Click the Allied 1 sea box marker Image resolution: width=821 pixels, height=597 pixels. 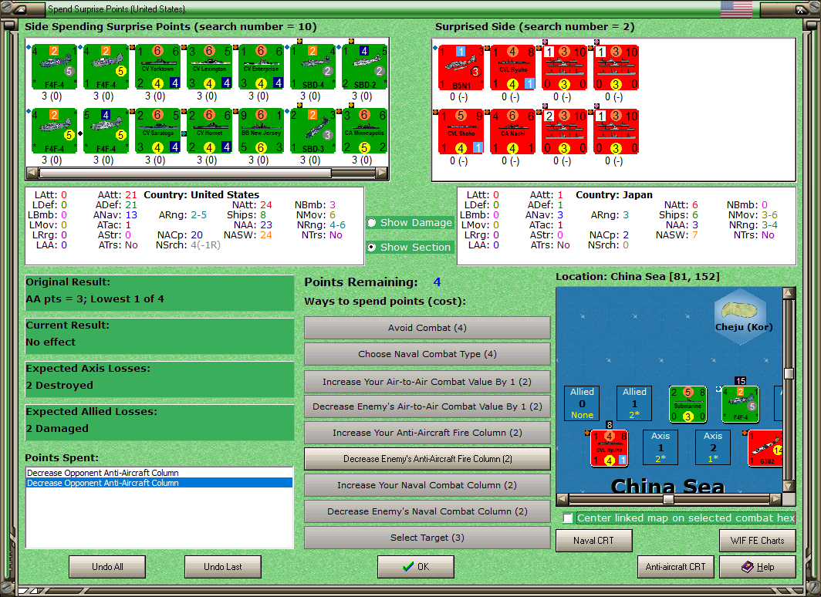[x=634, y=403]
